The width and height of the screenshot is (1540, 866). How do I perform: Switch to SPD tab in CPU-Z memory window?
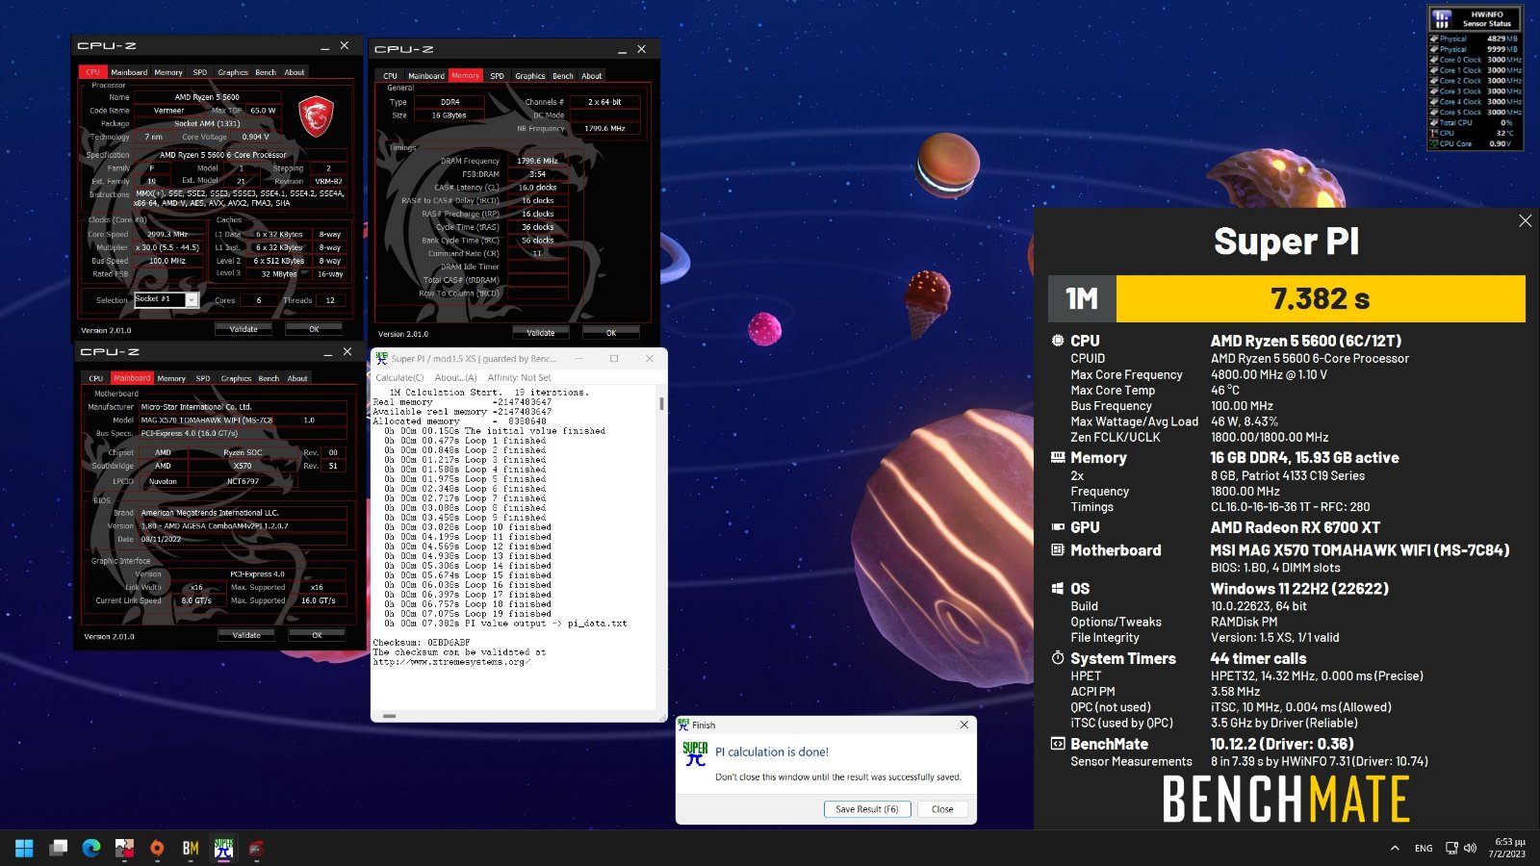coord(497,76)
